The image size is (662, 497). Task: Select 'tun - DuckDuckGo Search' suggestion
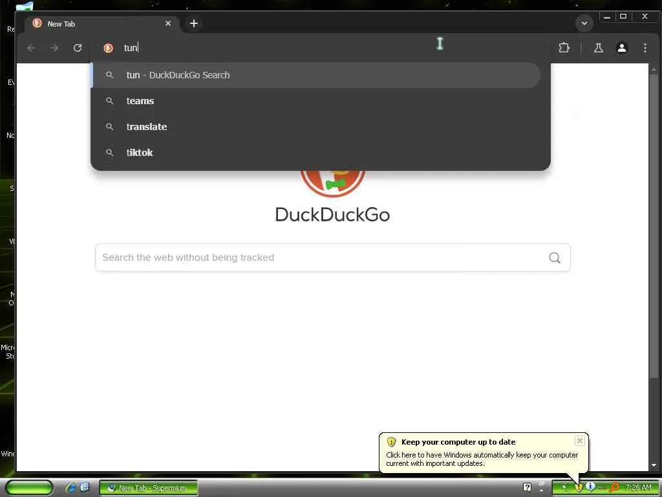[315, 75]
